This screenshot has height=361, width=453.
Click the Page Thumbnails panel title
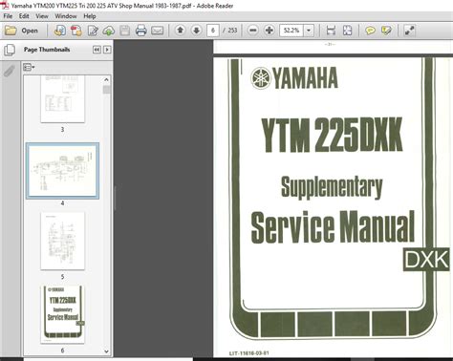point(47,50)
